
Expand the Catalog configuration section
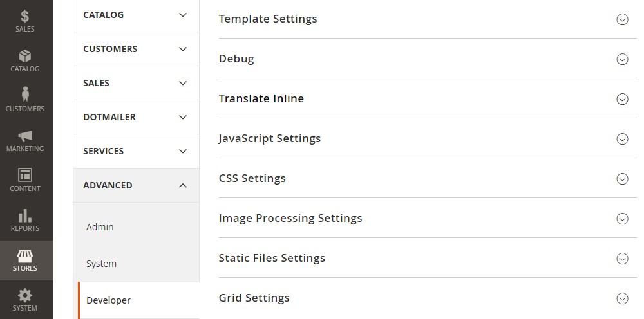click(136, 15)
